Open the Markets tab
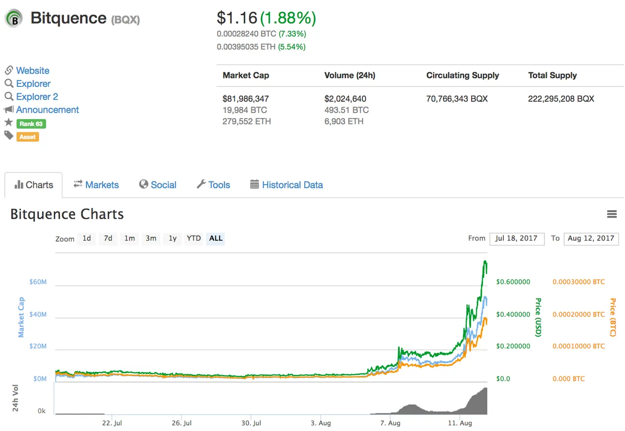 [x=96, y=185]
